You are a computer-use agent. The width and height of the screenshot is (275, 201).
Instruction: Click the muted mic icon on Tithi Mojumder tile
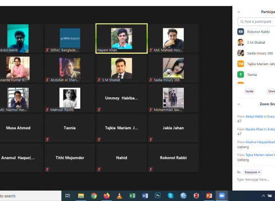pos(47,169)
